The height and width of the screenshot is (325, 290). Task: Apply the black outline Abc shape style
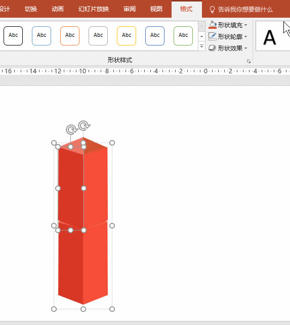pos(13,36)
